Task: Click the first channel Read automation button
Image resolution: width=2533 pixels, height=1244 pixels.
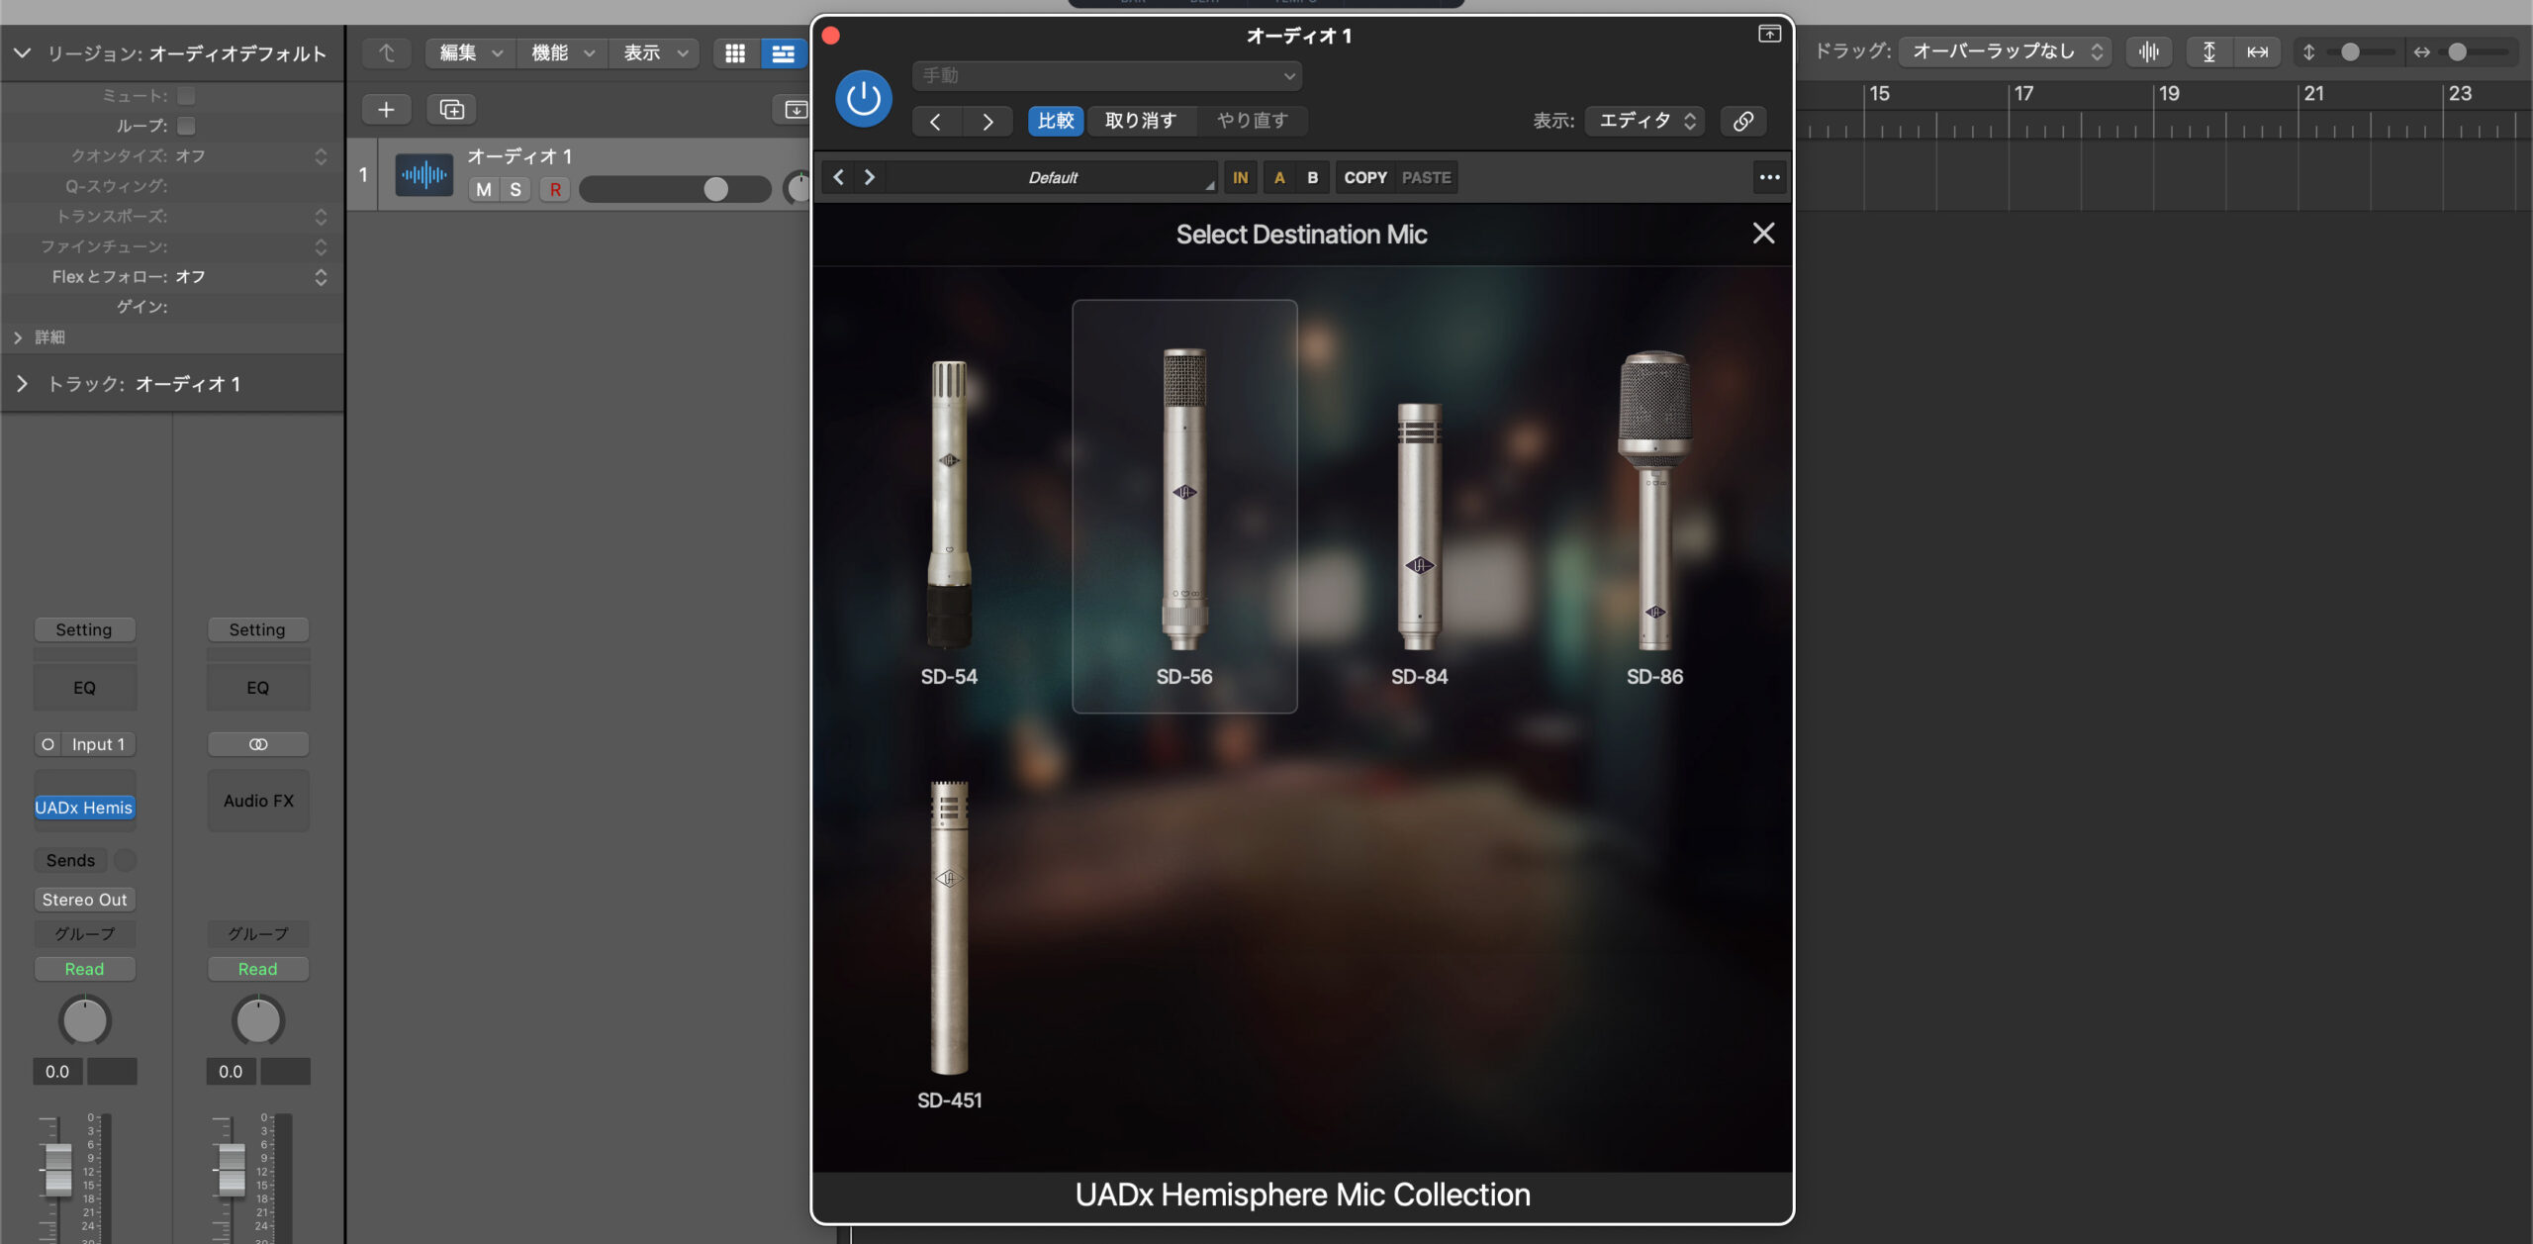Action: pyautogui.click(x=84, y=969)
